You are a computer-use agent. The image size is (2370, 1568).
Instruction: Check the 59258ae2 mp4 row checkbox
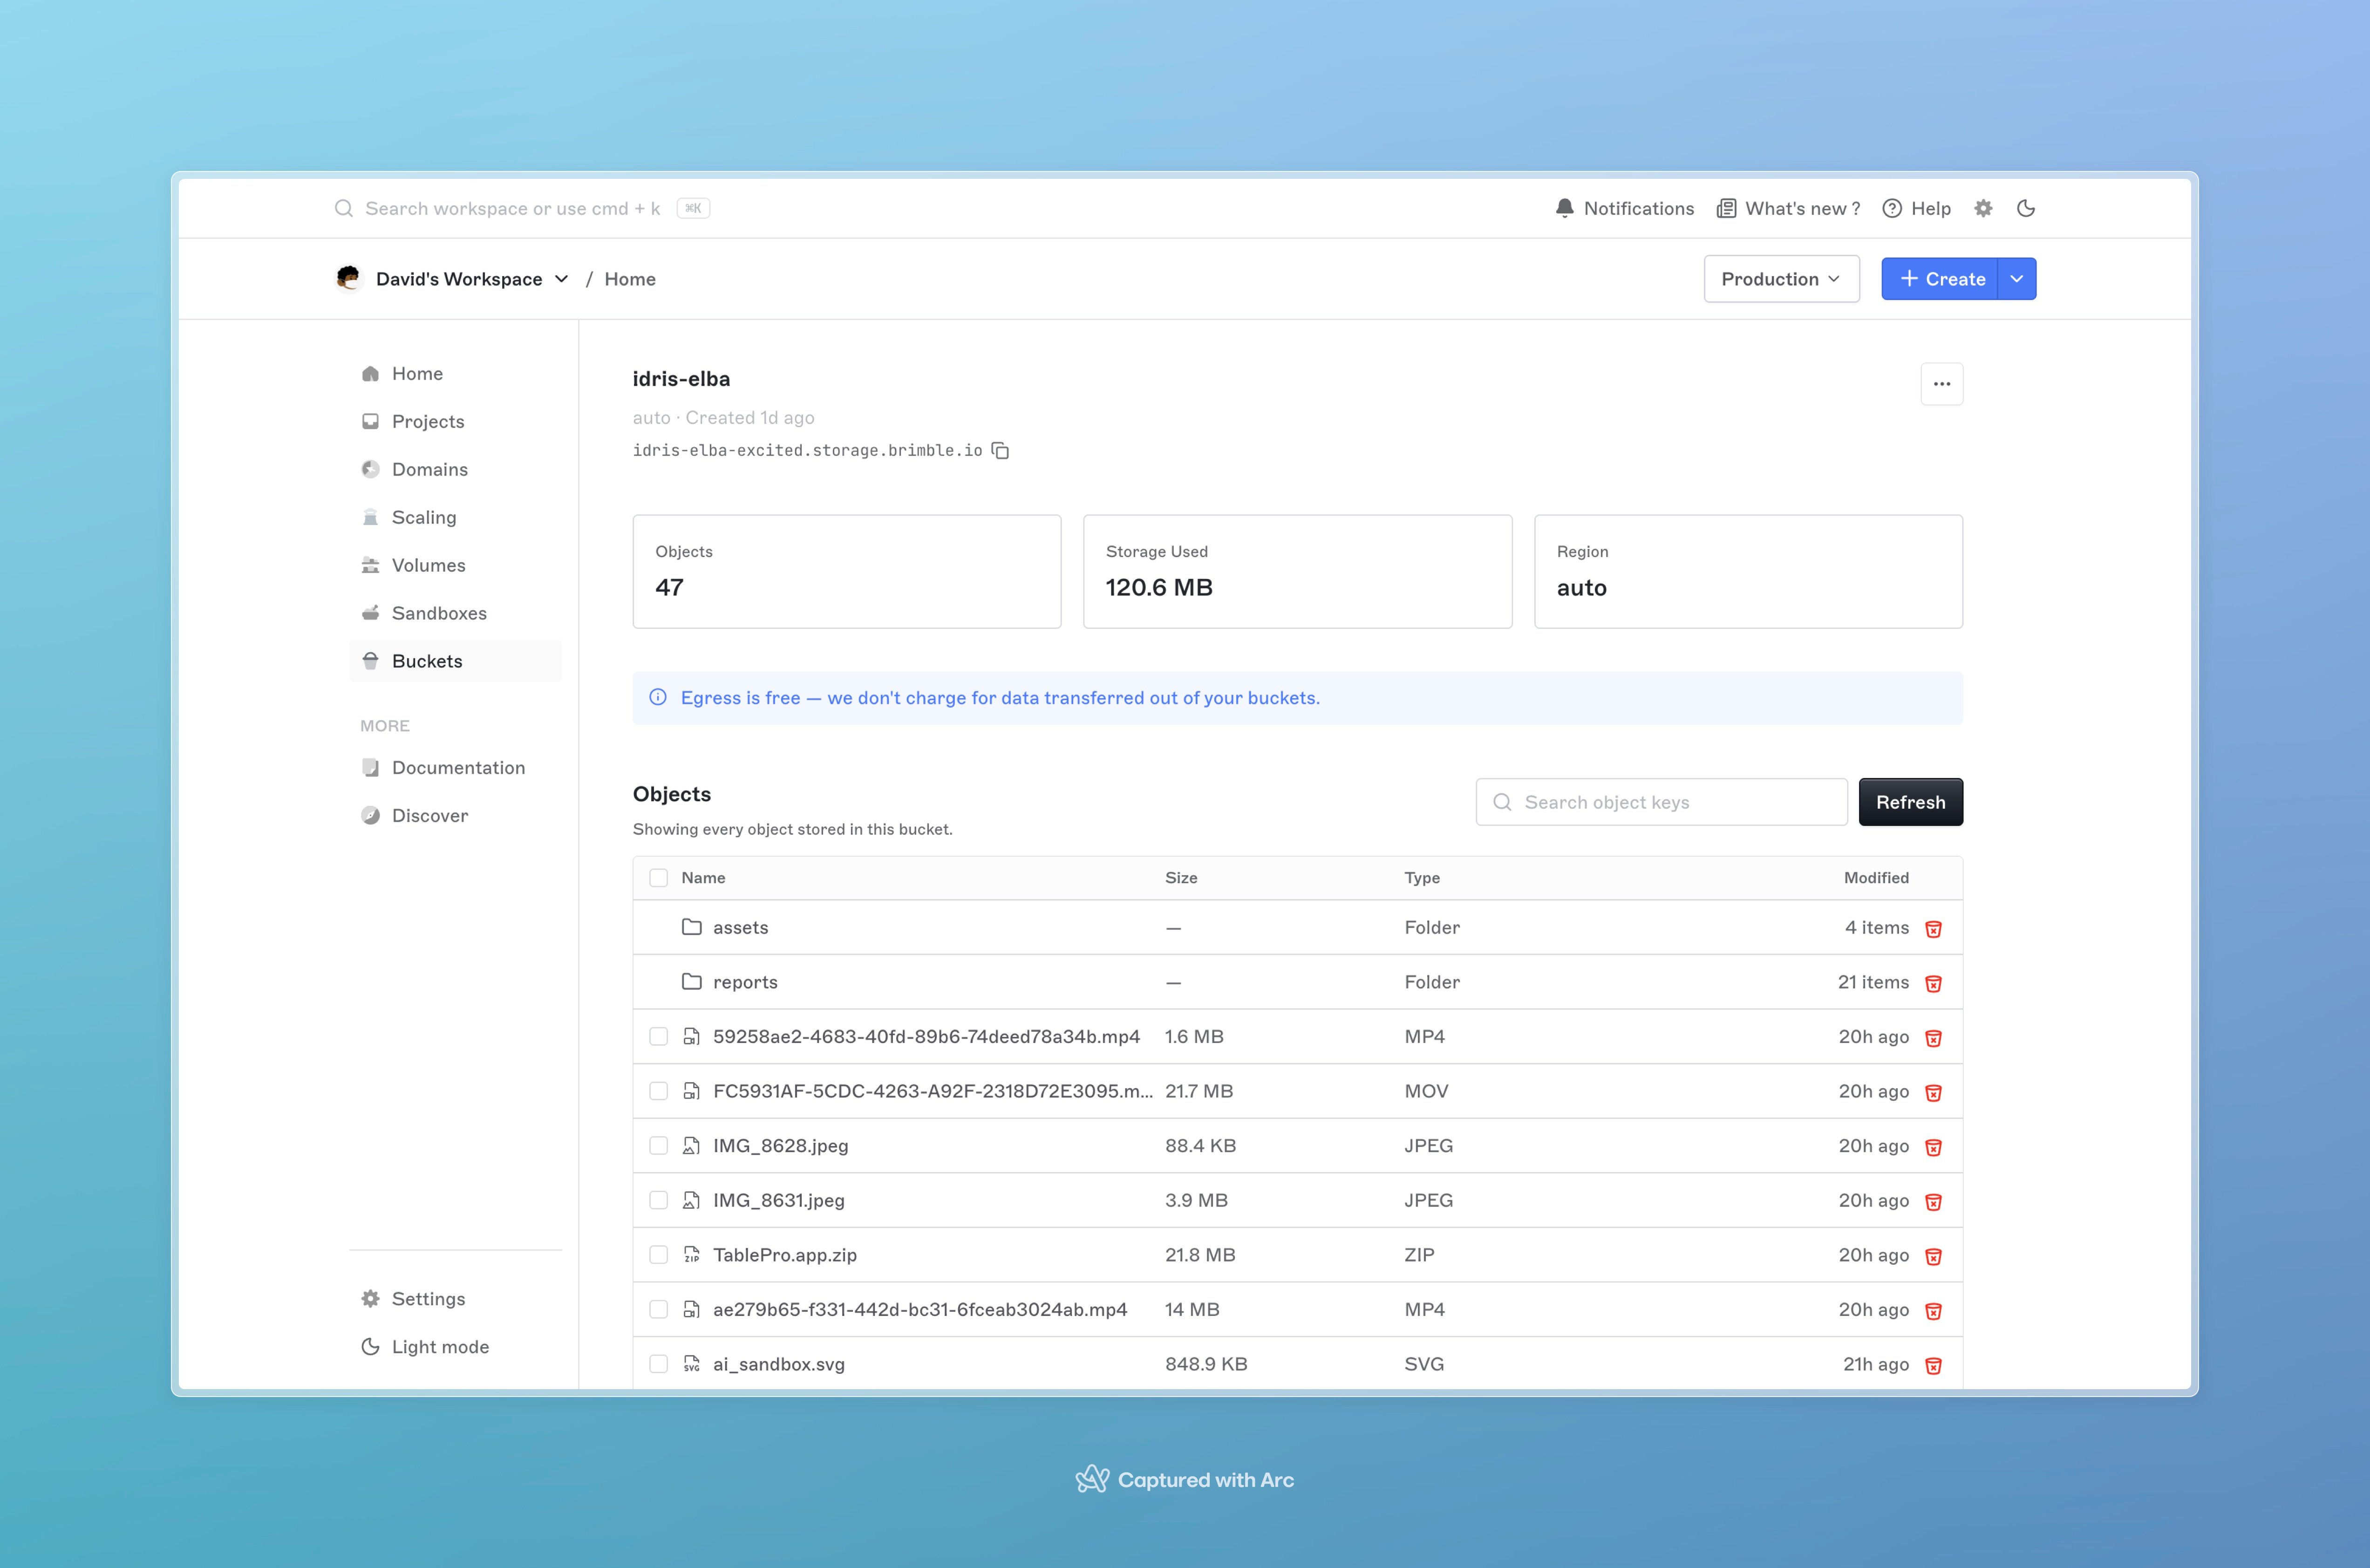(658, 1036)
